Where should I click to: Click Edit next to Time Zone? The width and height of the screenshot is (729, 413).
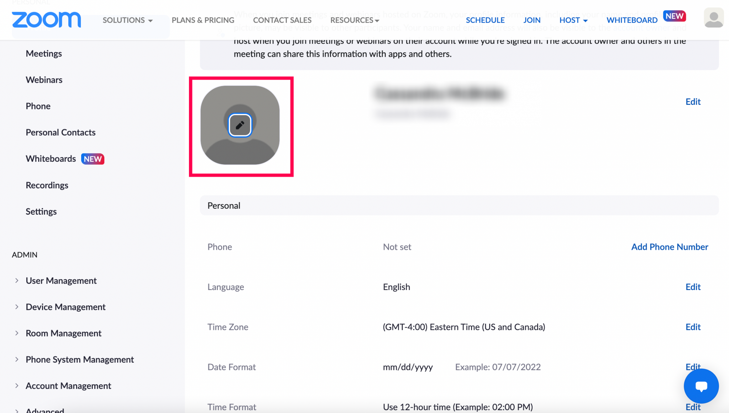click(x=693, y=327)
